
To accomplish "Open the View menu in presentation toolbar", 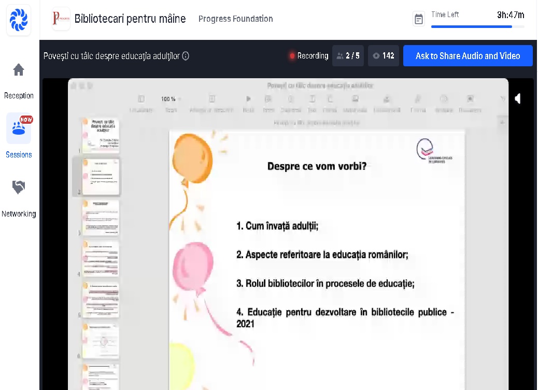I will (141, 99).
